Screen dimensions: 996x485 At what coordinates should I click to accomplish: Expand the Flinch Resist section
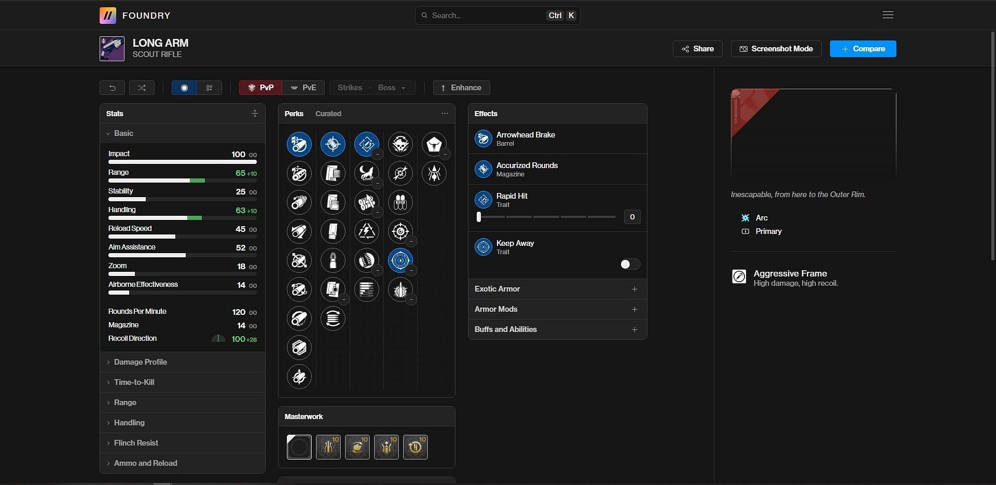tap(183, 443)
